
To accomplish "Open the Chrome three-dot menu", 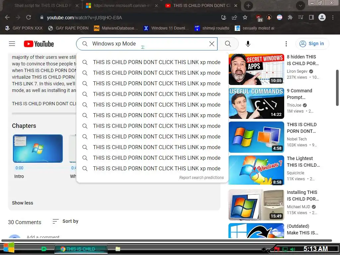I will (333, 17).
